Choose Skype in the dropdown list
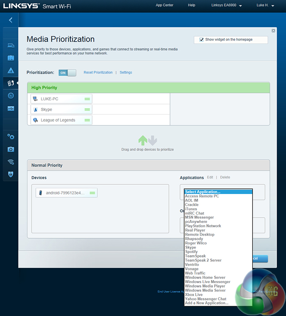The image size is (286, 316). coord(218,247)
